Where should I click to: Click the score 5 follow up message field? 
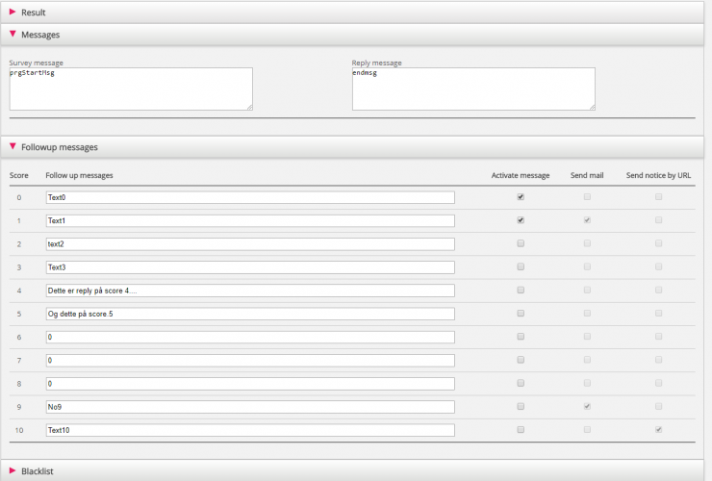250,314
